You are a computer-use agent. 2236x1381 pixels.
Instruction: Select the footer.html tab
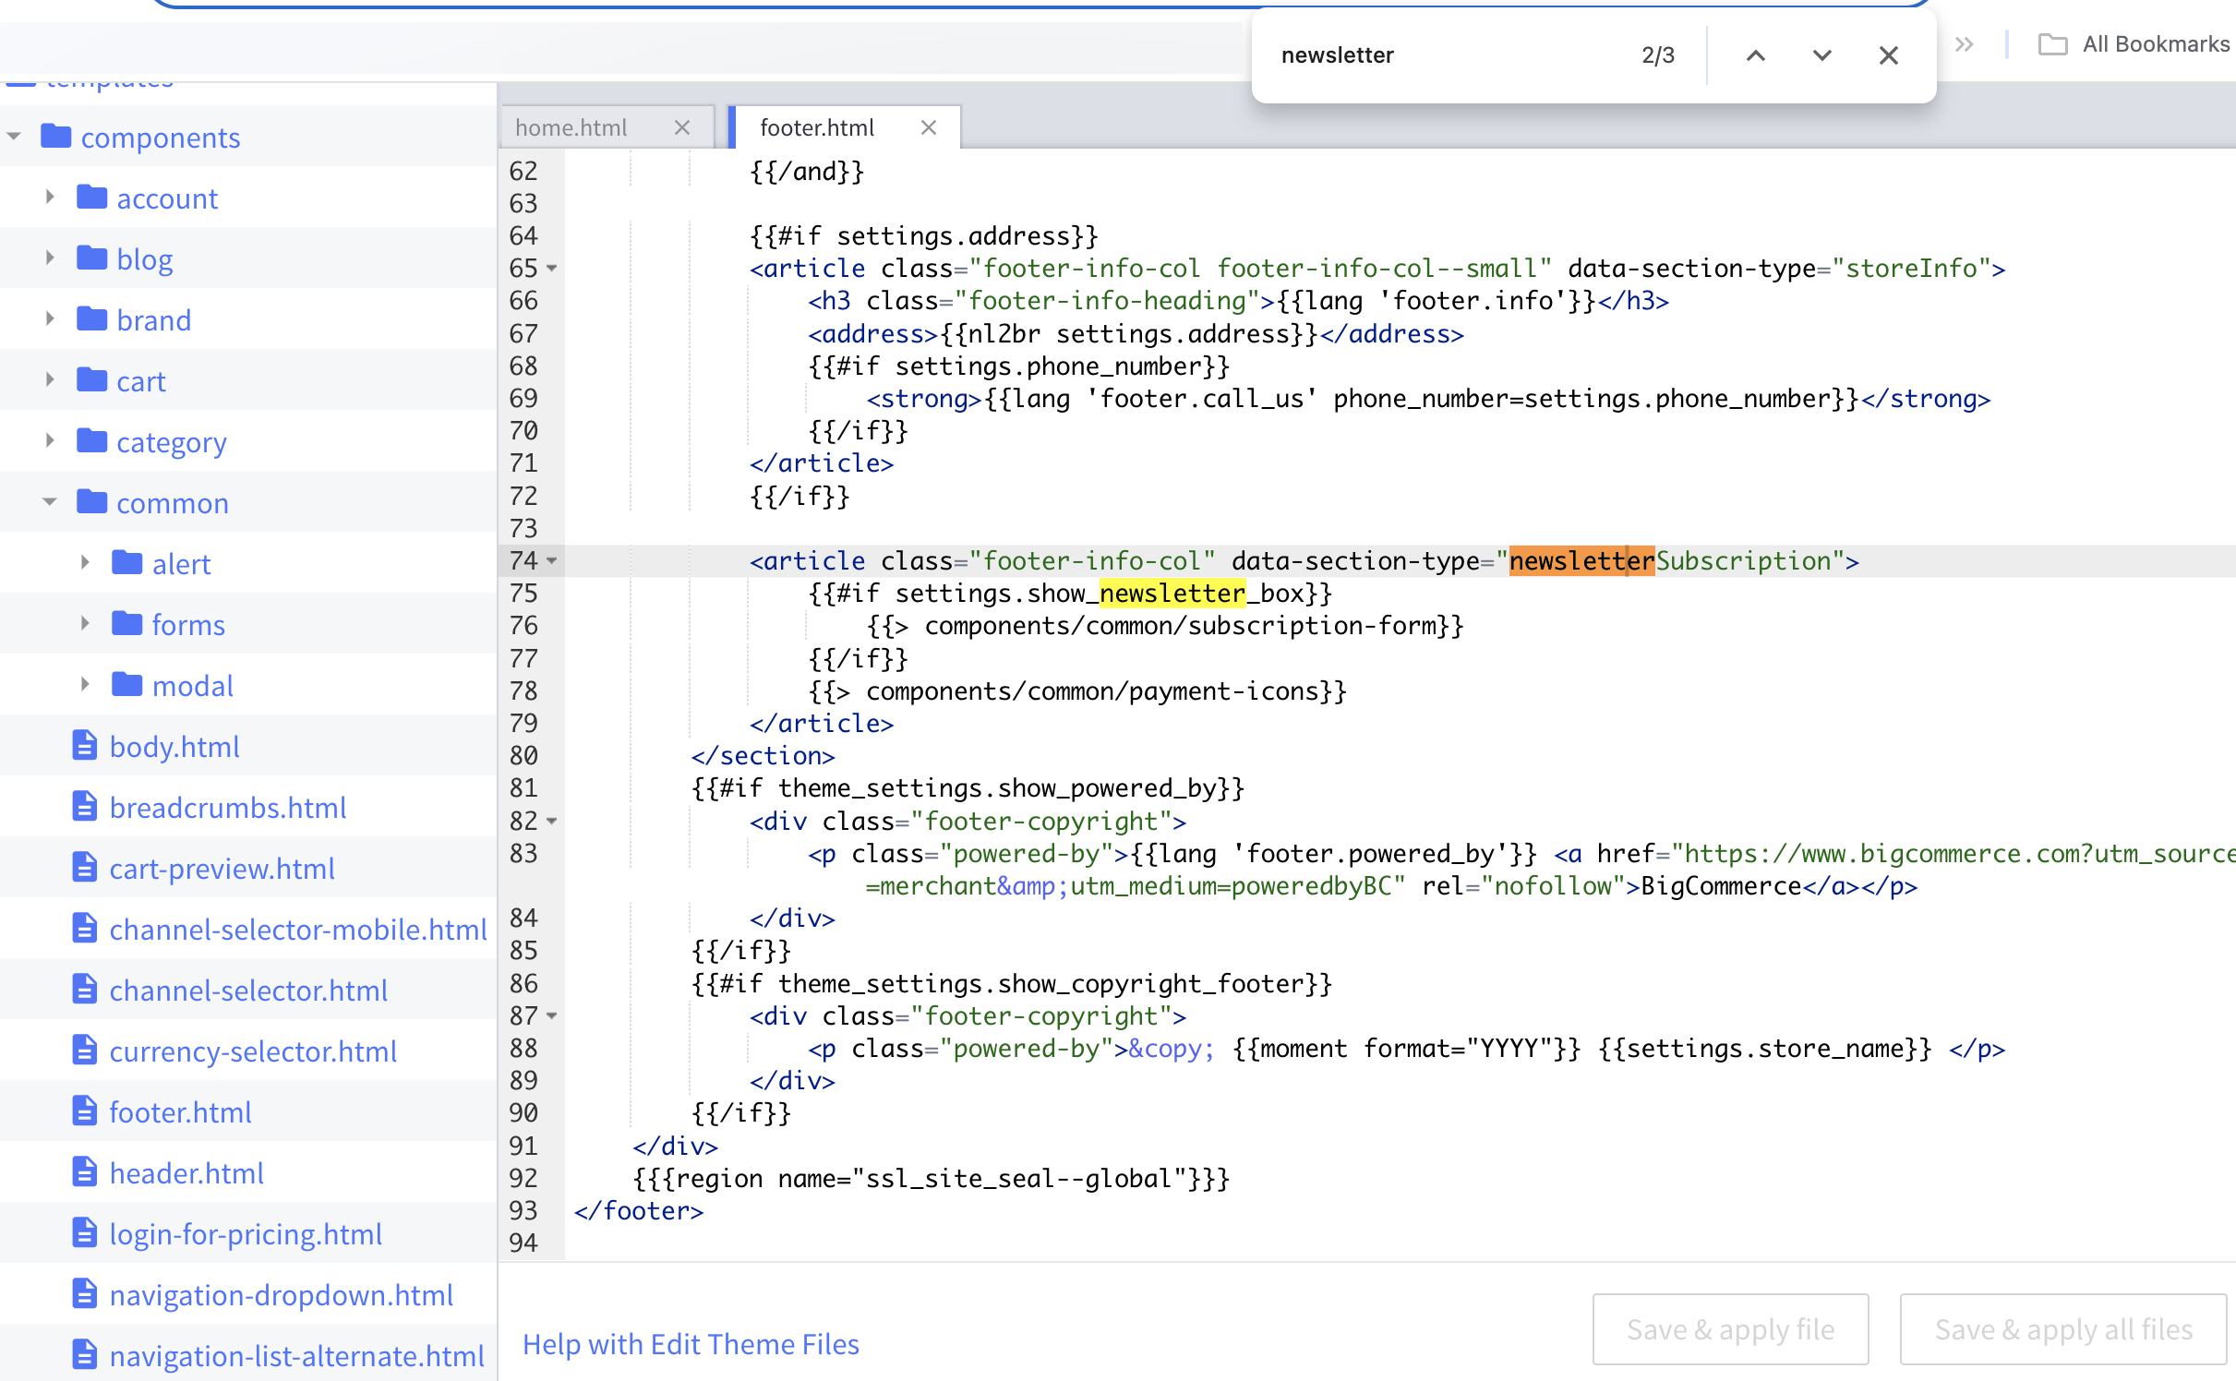pyautogui.click(x=813, y=126)
